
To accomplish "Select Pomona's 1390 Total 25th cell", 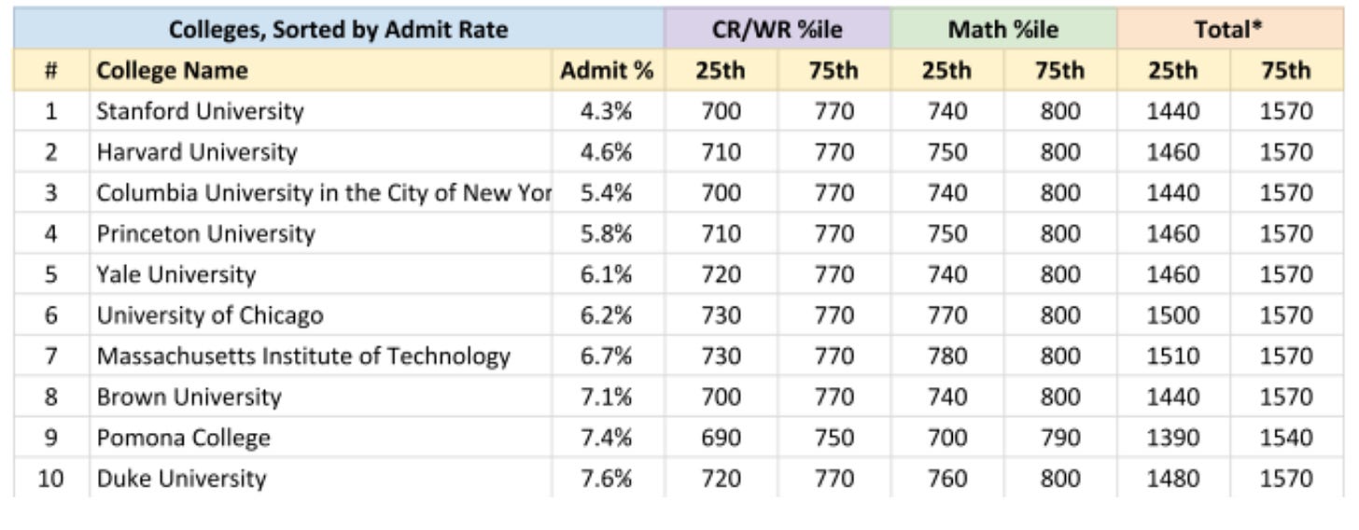I will pyautogui.click(x=1173, y=439).
